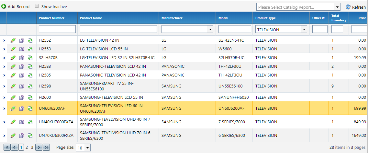
Task: Click the green refresh icon in row H2583
Action: click(30, 66)
